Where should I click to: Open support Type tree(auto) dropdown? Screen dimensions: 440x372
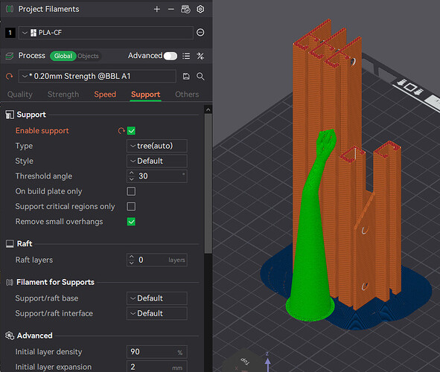157,146
